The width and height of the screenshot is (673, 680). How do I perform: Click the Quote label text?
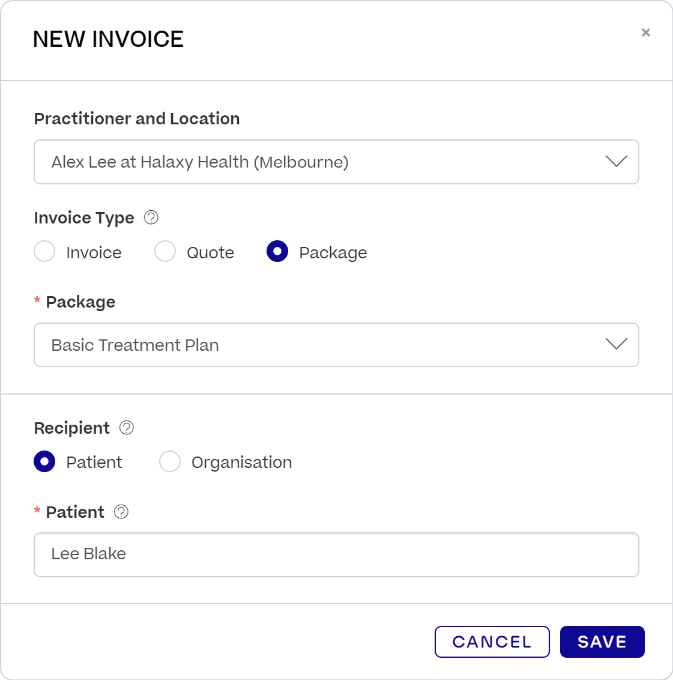[210, 253]
